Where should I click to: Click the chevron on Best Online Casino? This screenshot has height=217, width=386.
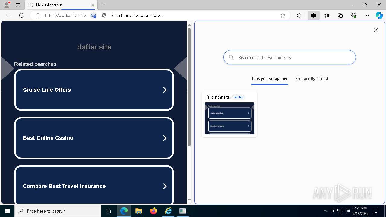coord(165,138)
